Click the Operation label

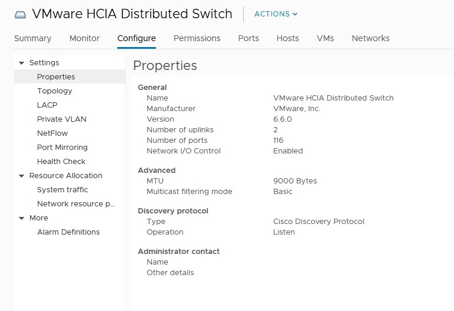(165, 232)
